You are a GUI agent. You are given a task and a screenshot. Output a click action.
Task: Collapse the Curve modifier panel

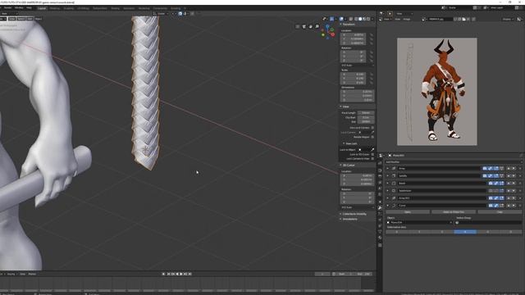pyautogui.click(x=388, y=206)
